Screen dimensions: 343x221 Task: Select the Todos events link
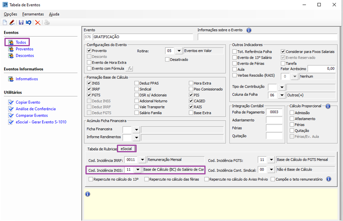(x=21, y=42)
